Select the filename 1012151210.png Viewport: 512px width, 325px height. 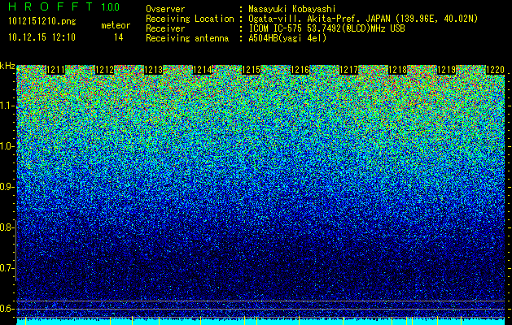(42, 22)
